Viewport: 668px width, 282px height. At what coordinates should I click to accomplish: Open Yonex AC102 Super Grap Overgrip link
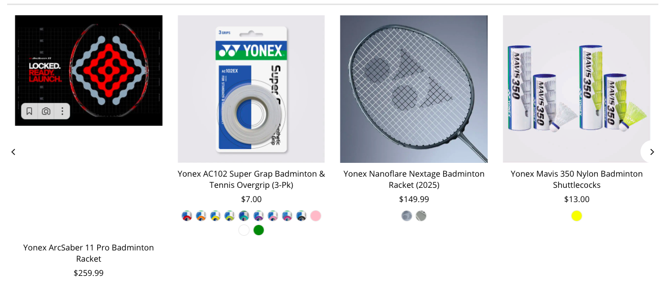pos(251,179)
